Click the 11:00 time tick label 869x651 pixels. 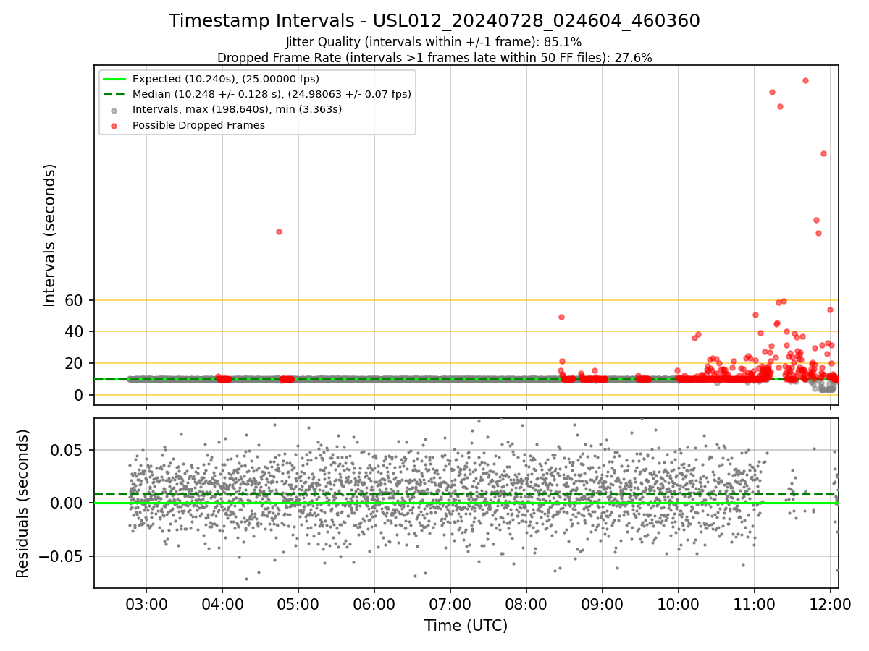(x=755, y=603)
